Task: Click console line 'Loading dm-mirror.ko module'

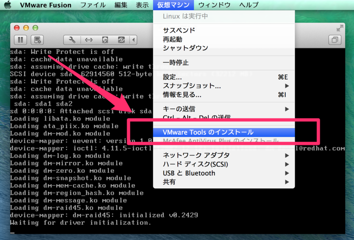Action: (x=66, y=163)
